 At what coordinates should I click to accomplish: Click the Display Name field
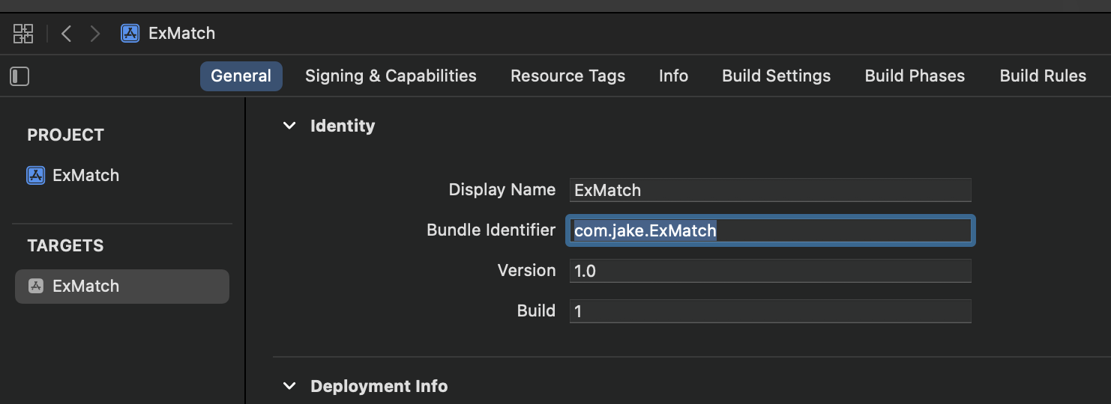(x=770, y=190)
